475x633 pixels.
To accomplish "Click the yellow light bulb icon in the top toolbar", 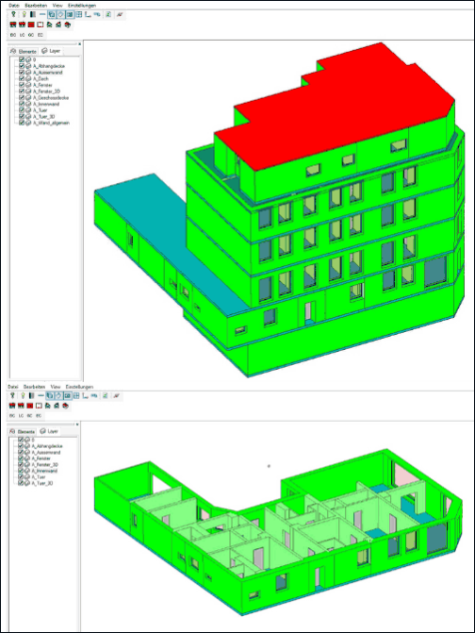I will pyautogui.click(x=24, y=14).
